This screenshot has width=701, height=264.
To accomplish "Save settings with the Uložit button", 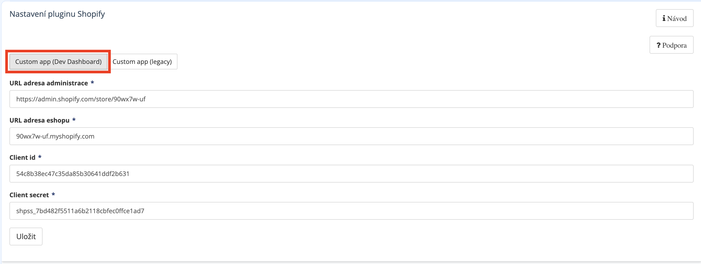I will pos(26,236).
